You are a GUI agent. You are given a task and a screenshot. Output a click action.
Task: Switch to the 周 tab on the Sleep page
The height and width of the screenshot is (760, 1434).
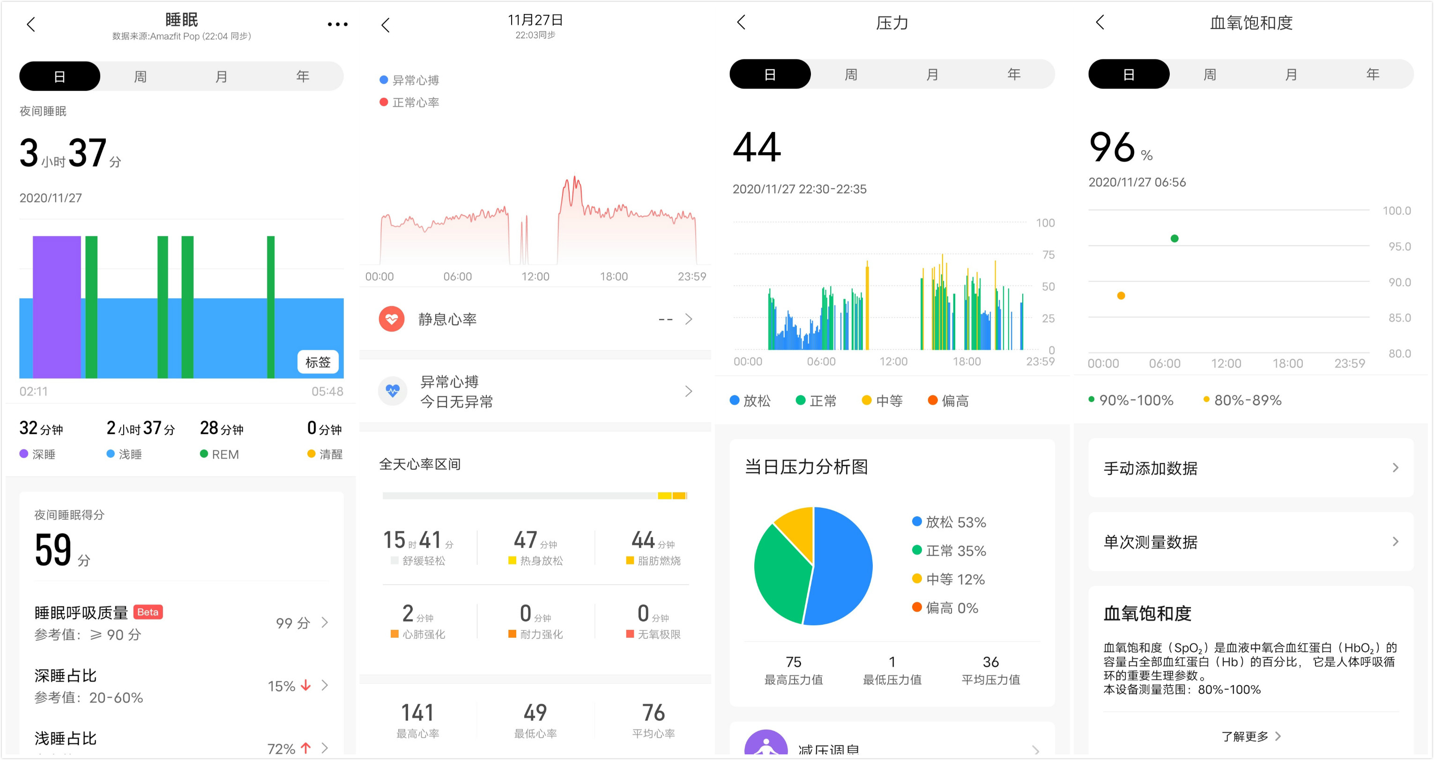140,76
